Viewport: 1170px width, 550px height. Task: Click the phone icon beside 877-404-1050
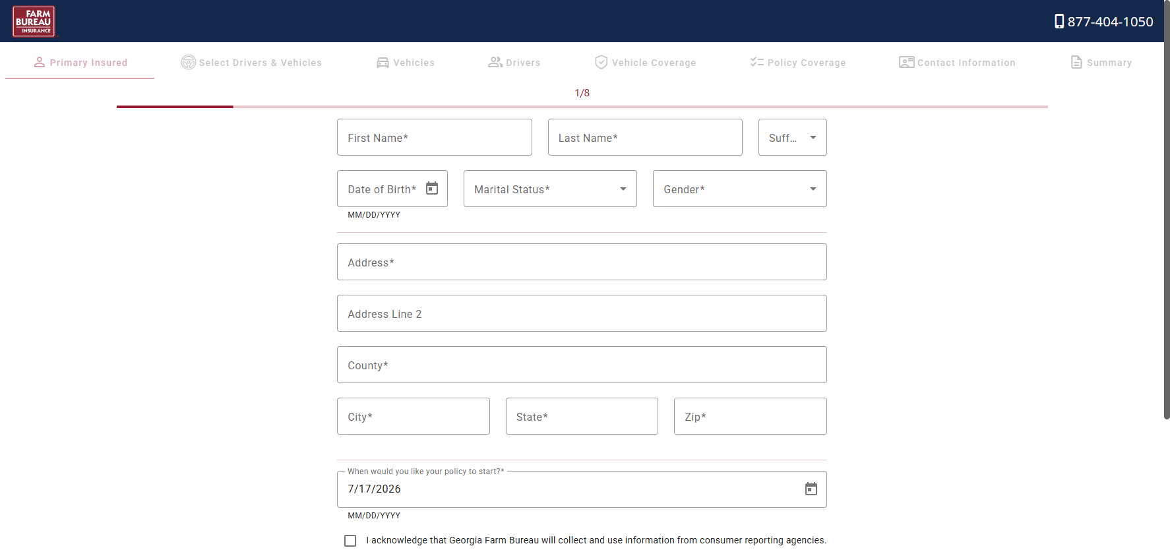pyautogui.click(x=1059, y=21)
